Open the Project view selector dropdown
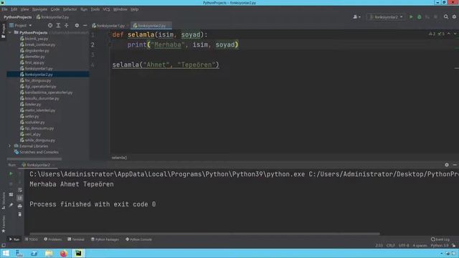This screenshot has height=258, width=459. pyautogui.click(x=21, y=26)
